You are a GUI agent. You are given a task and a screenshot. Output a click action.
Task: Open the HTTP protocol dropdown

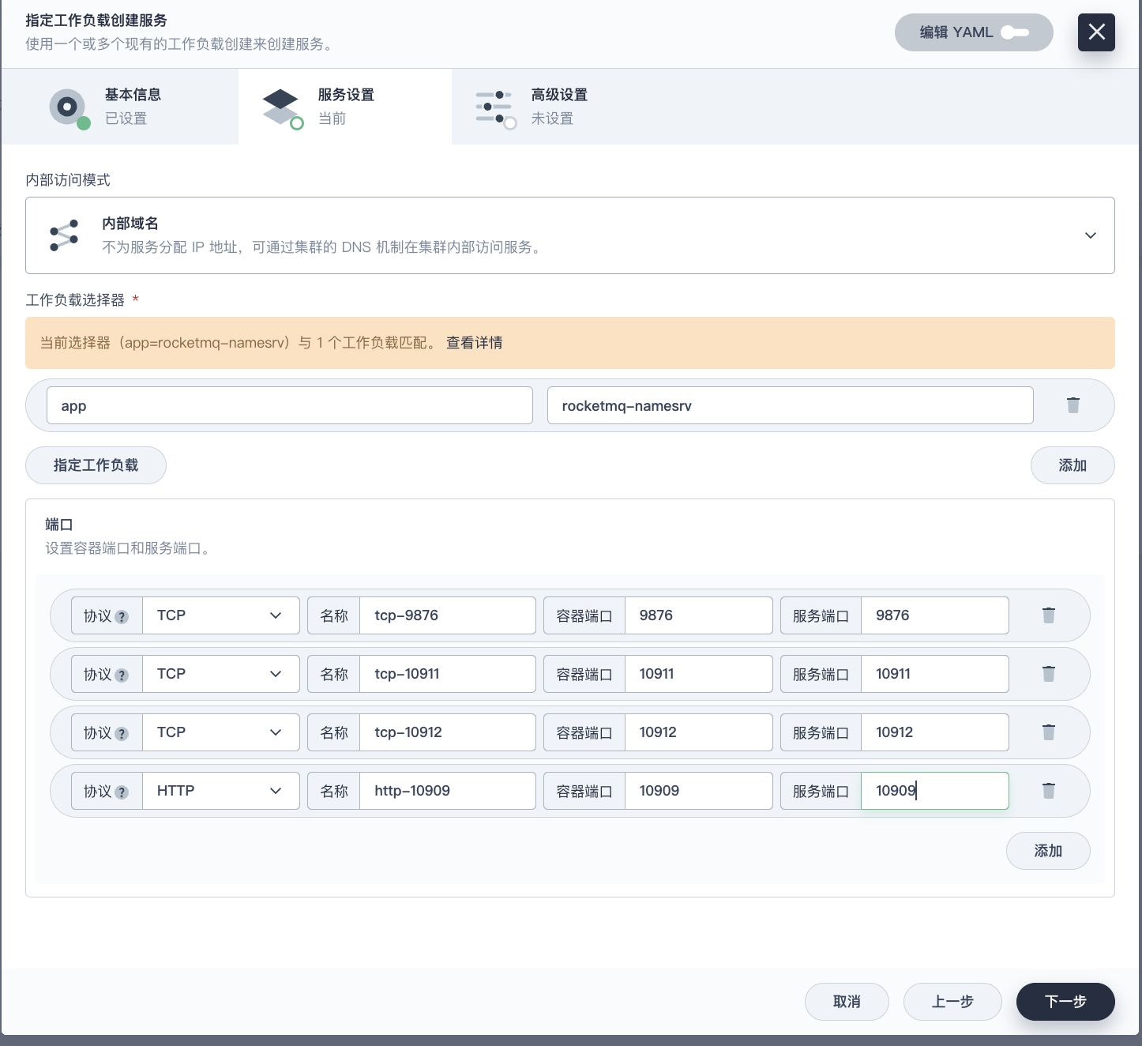pyautogui.click(x=221, y=791)
